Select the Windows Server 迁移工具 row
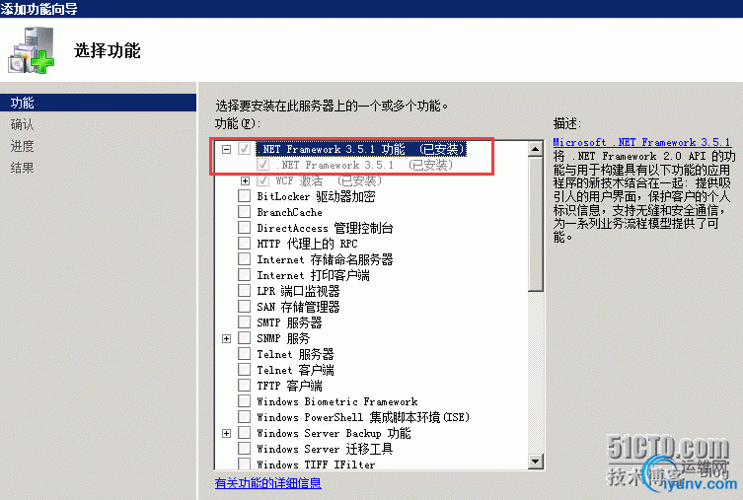743x500 pixels. click(325, 449)
